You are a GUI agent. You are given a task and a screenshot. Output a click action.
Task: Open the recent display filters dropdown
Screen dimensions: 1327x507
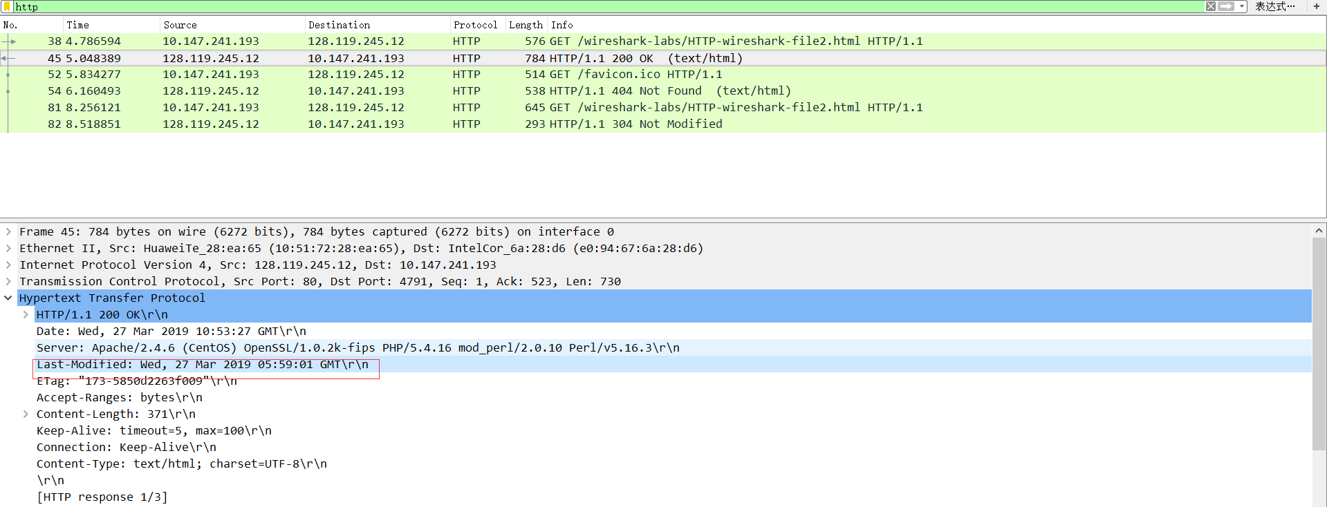tap(1242, 6)
